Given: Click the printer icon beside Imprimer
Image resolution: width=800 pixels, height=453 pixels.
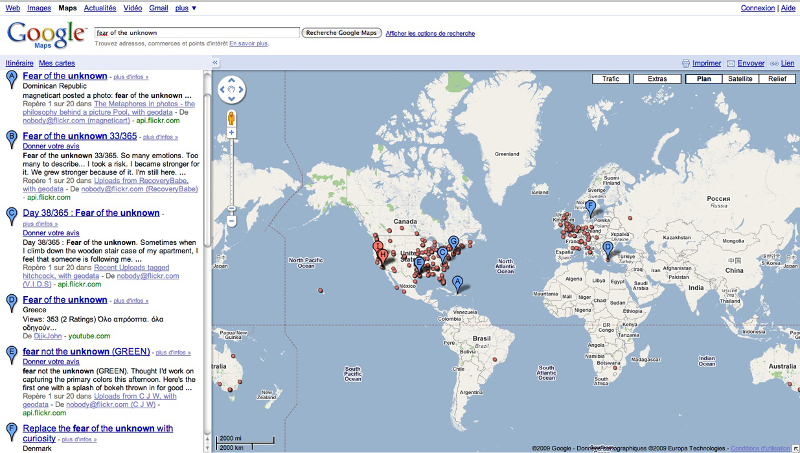Looking at the screenshot, I should (686, 64).
